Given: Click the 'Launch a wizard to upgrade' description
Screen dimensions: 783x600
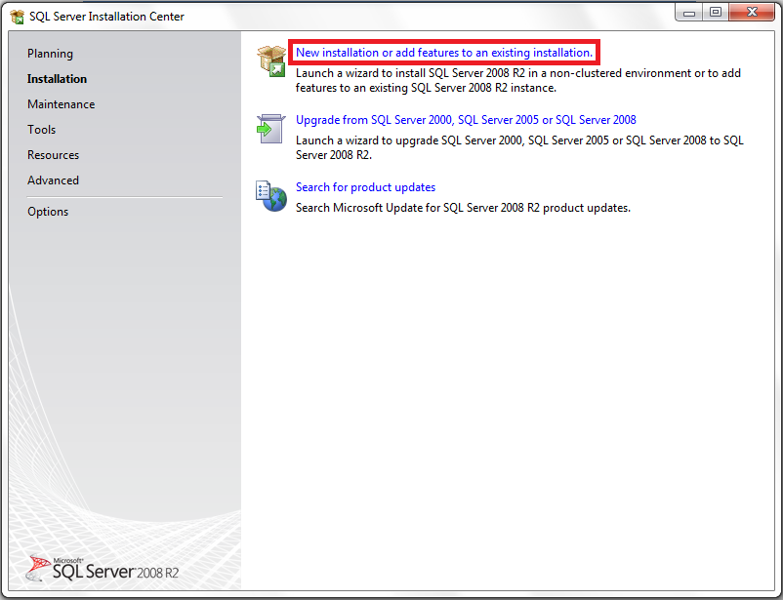Looking at the screenshot, I should click(x=519, y=147).
